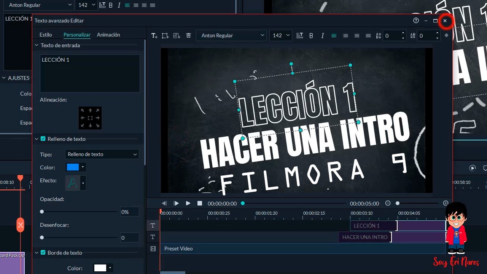Select the HACER UNA INTRO clip on the timeline
The height and width of the screenshot is (274, 487).
point(392,237)
